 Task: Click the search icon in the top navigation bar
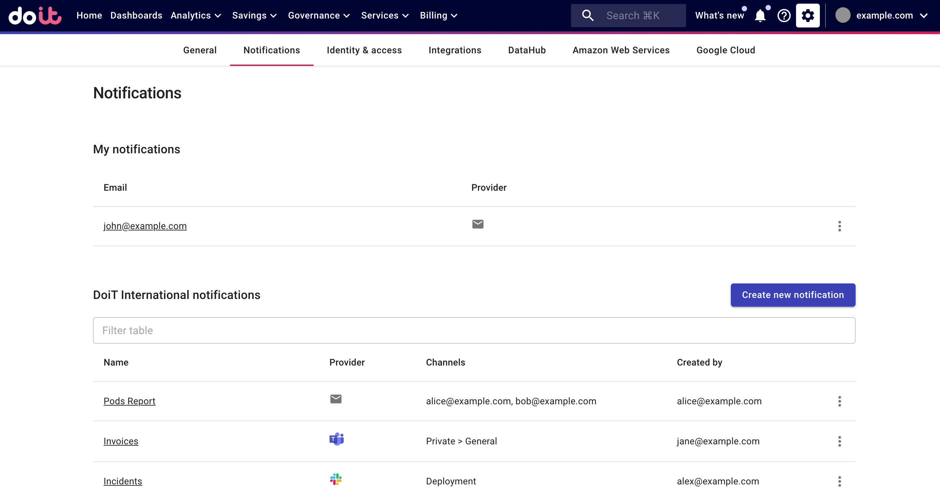(x=586, y=16)
